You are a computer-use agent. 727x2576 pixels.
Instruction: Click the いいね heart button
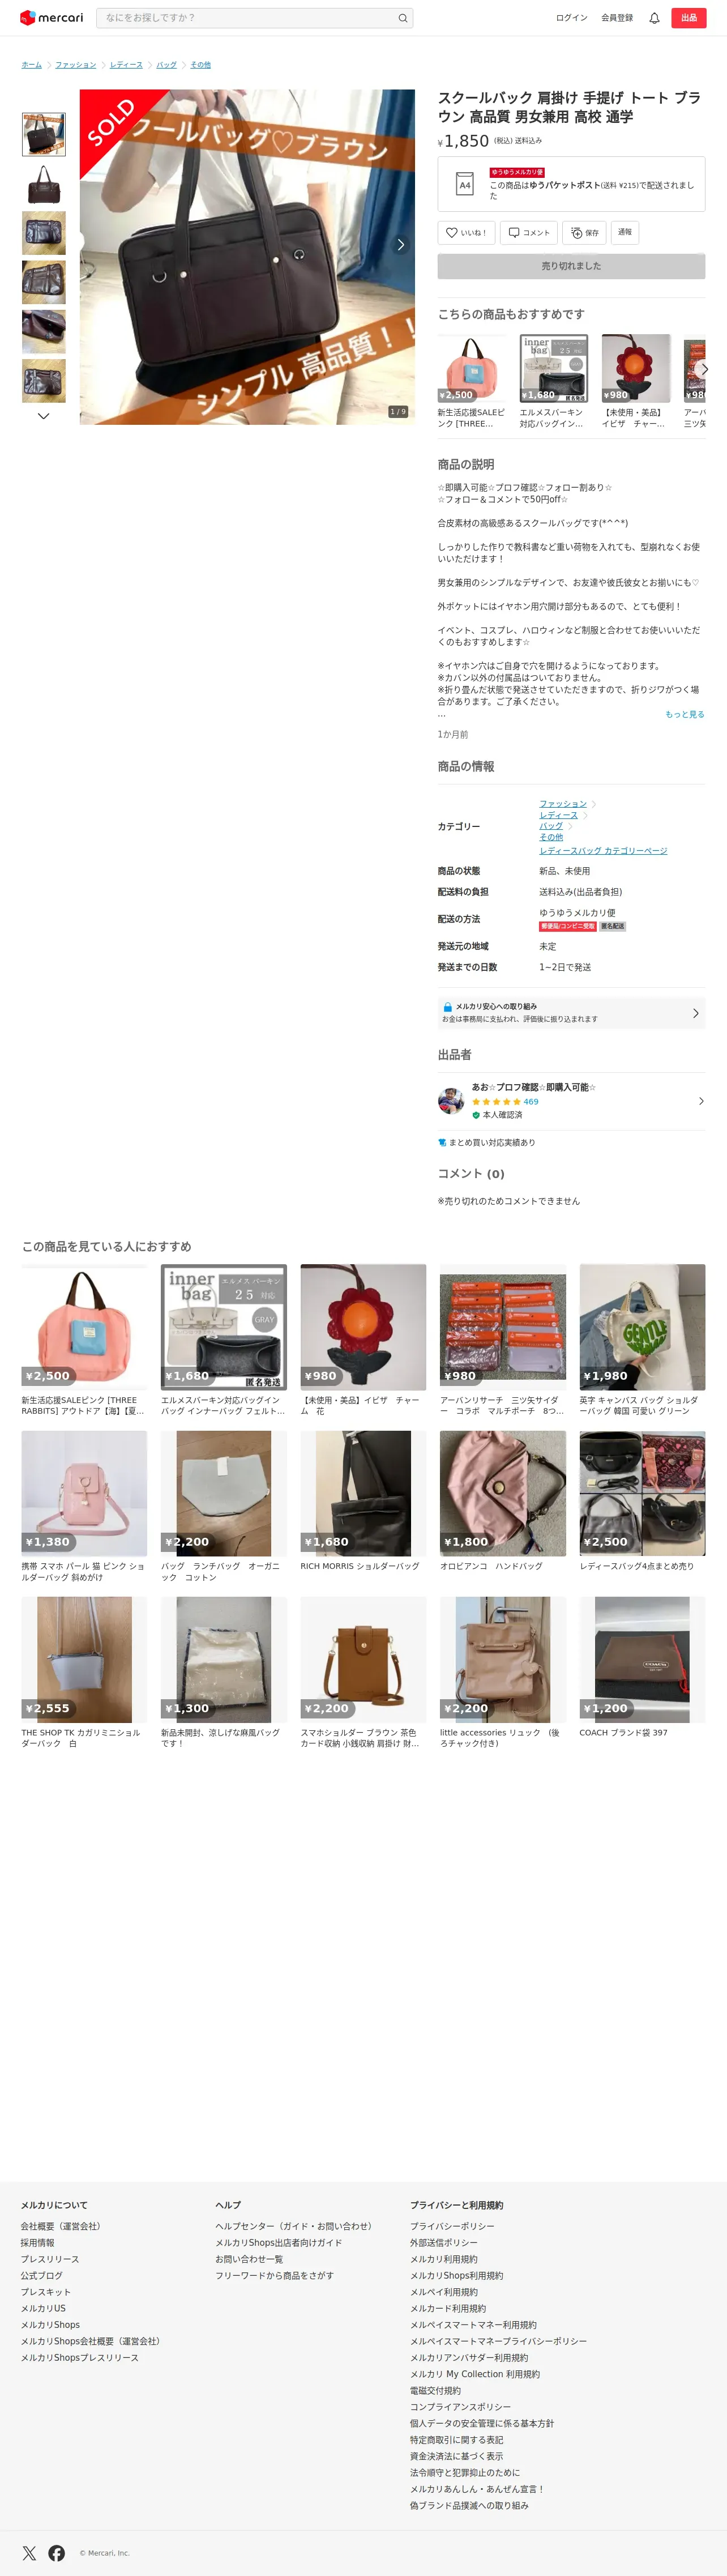[466, 232]
